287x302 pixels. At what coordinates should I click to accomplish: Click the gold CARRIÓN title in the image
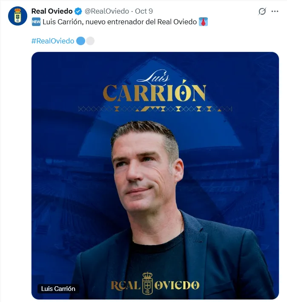[x=155, y=93]
